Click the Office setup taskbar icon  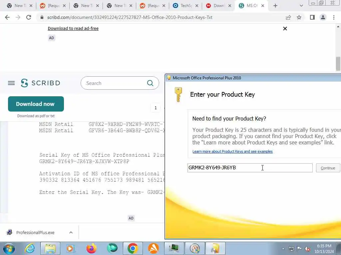215,248
